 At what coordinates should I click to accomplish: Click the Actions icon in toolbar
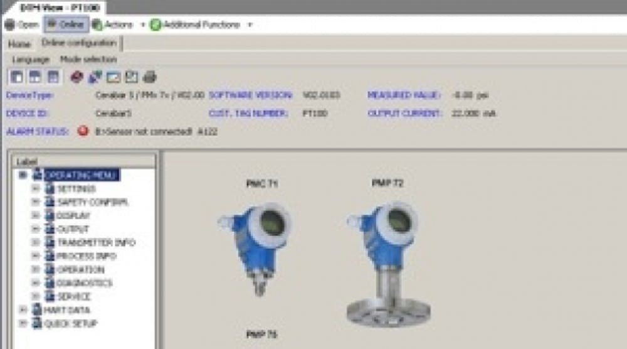point(97,25)
